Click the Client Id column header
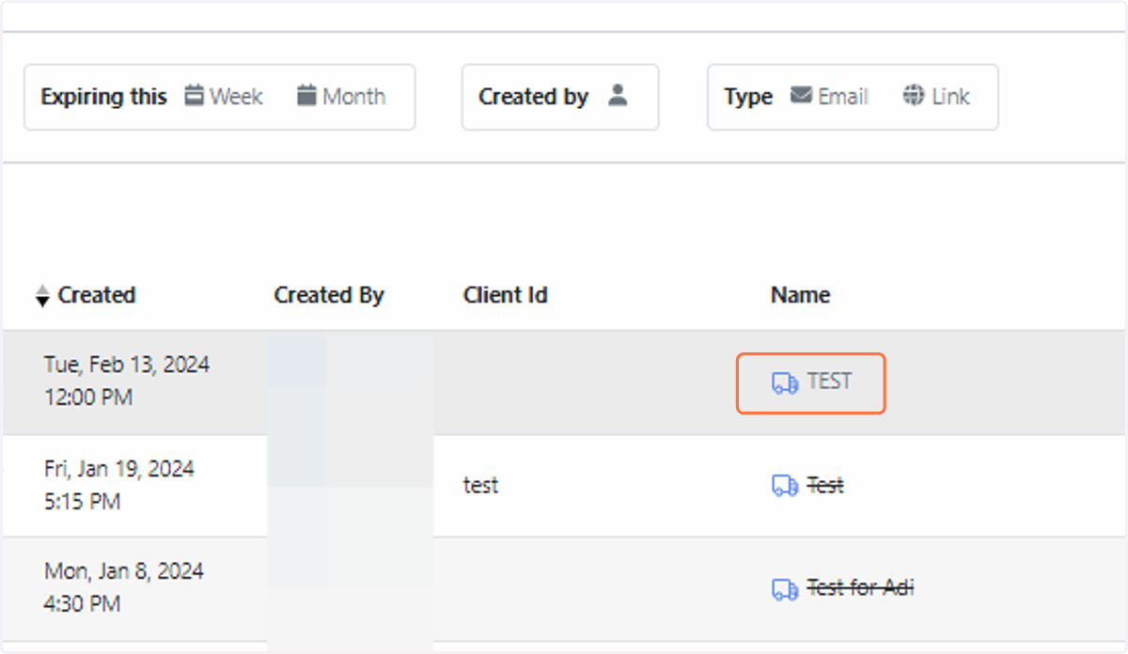Viewport: 1128px width, 654px height. tap(506, 295)
